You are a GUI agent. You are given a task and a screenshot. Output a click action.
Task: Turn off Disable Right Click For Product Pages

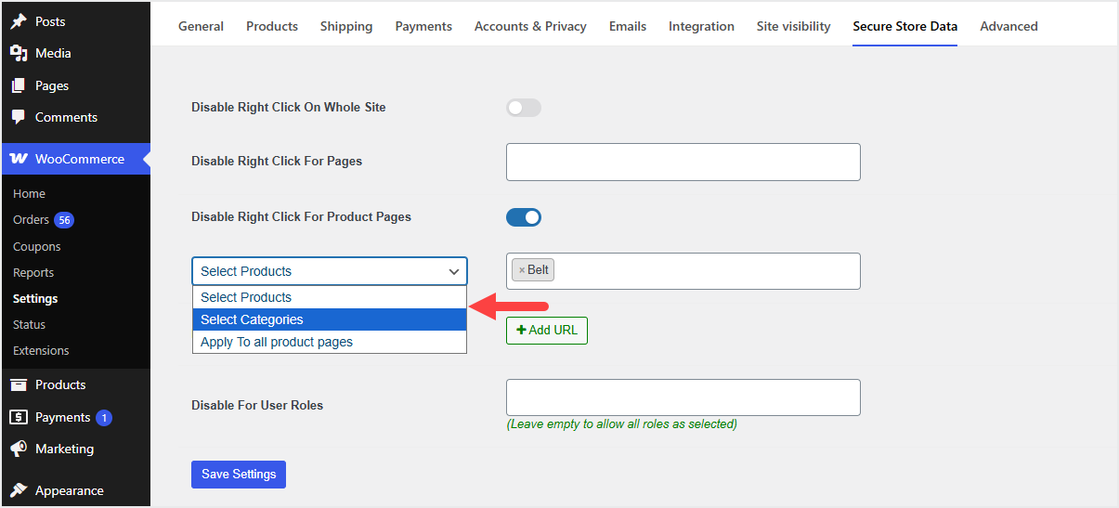click(x=524, y=217)
